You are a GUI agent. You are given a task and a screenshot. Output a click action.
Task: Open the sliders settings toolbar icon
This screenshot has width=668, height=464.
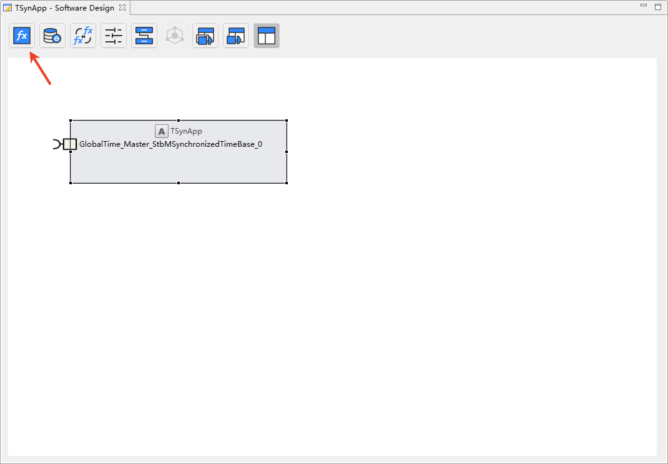114,36
